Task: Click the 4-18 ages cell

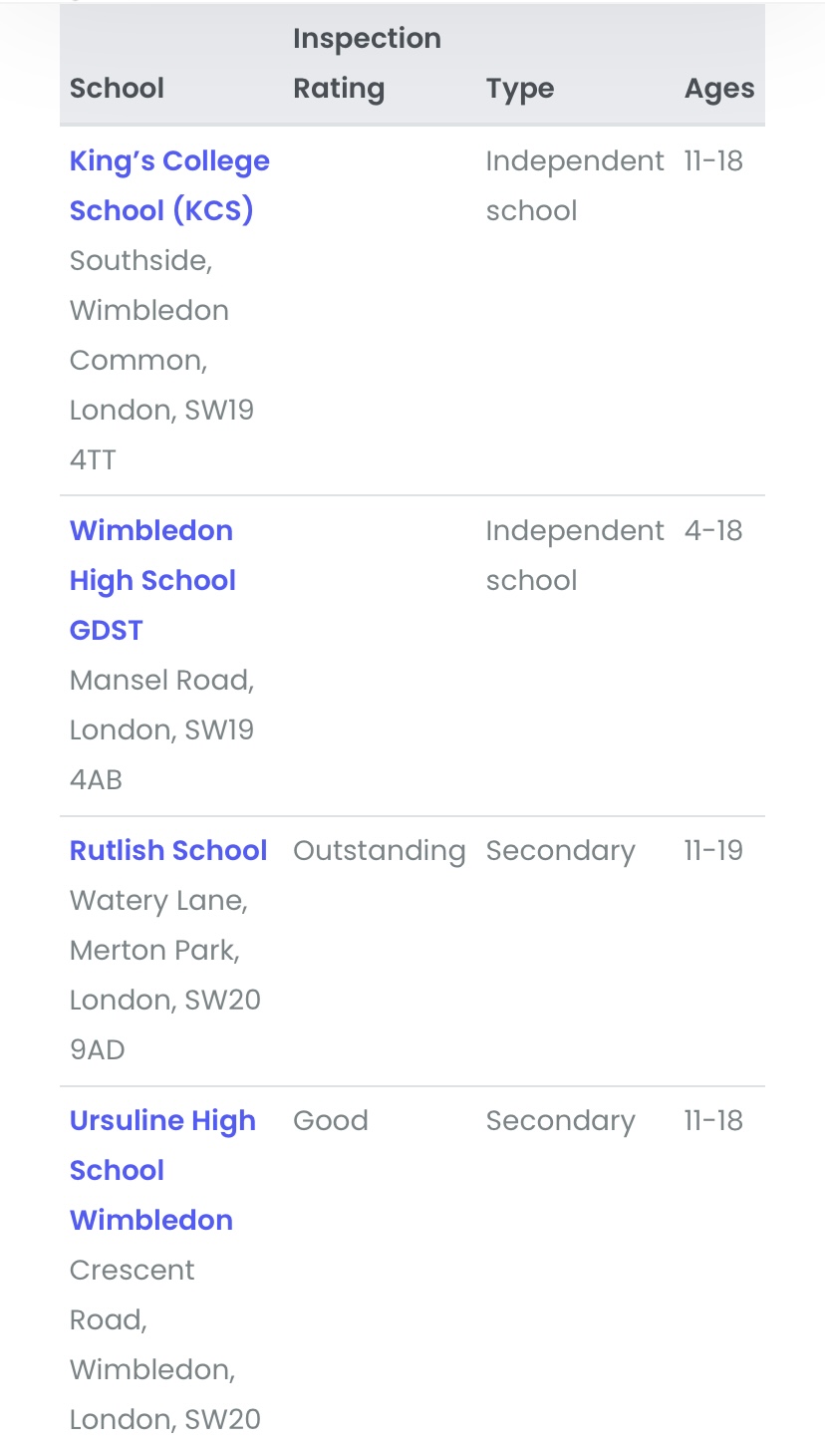Action: (x=712, y=530)
